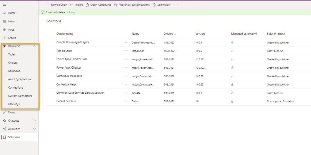This screenshot has width=311, height=155.
Task: Click Solution check column header
Action: [276, 34]
